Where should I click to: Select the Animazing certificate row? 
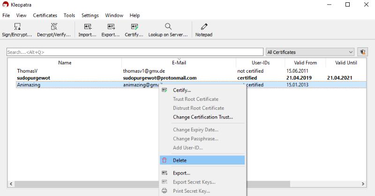(x=191, y=85)
